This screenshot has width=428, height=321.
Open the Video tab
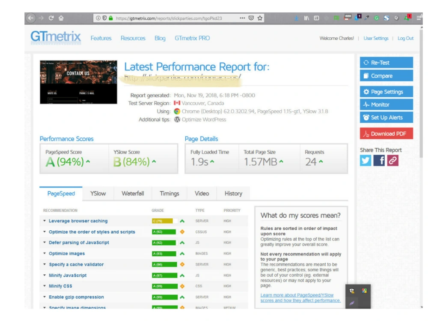(x=202, y=193)
